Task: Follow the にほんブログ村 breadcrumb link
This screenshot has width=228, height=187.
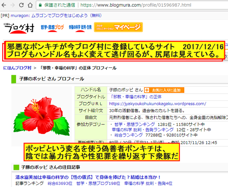Action: 17,68
